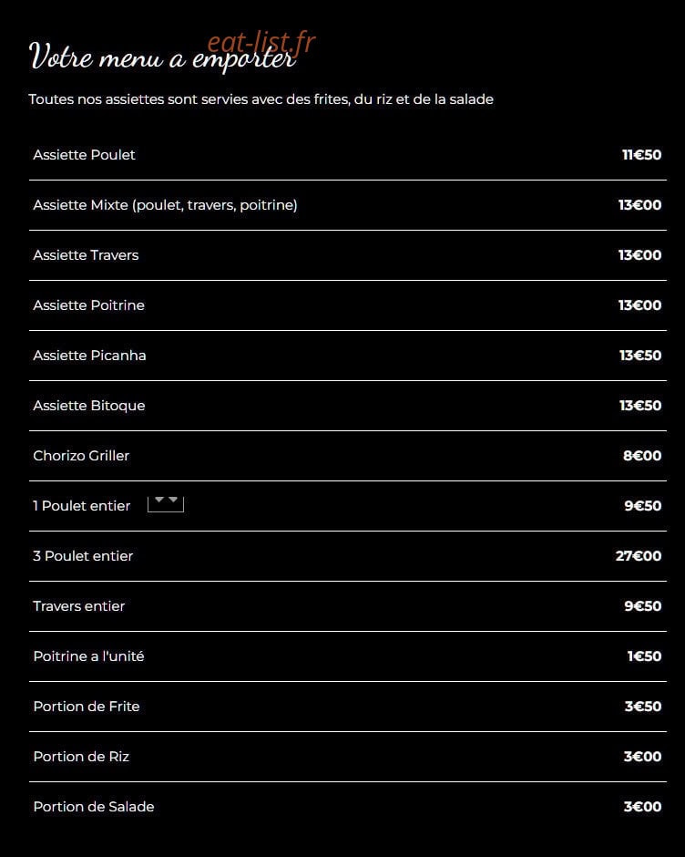This screenshot has width=685, height=857.
Task: Select the Portion de Salade entry
Action: [347, 807]
